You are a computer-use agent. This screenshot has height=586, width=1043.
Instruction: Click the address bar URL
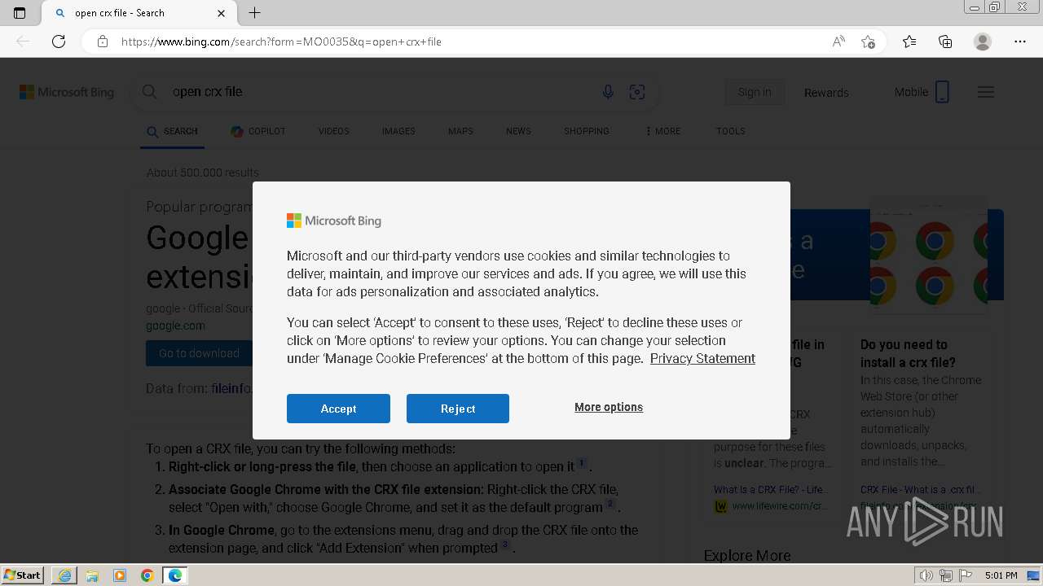[281, 42]
